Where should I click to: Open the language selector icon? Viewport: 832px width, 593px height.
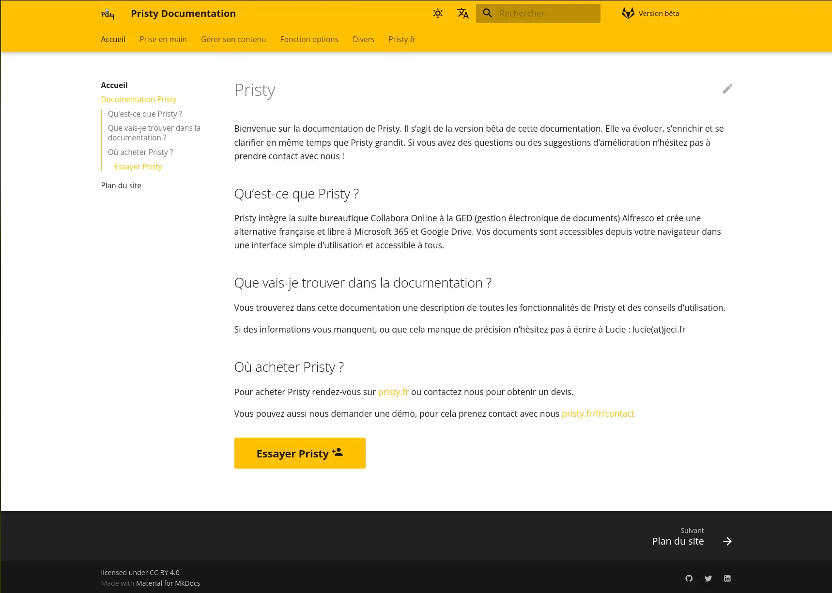tap(463, 14)
